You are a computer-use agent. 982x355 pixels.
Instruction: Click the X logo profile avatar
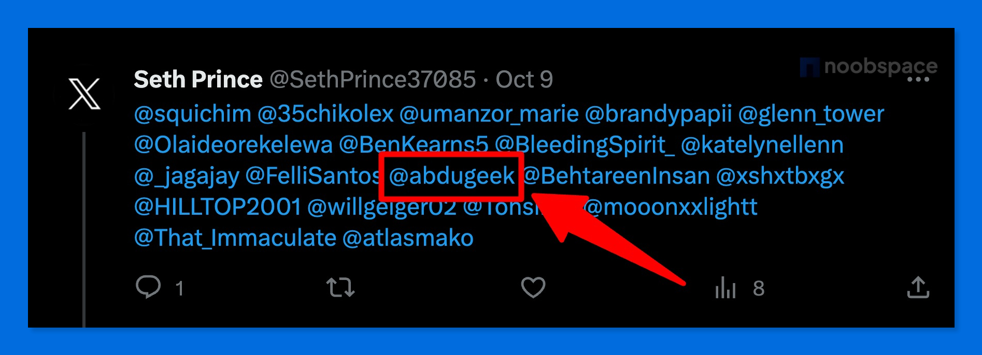tap(84, 94)
